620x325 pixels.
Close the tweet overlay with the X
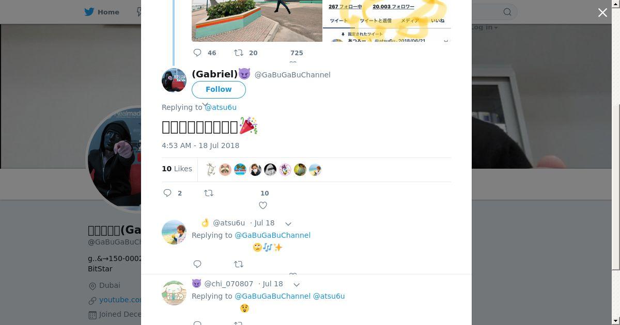coord(602,12)
